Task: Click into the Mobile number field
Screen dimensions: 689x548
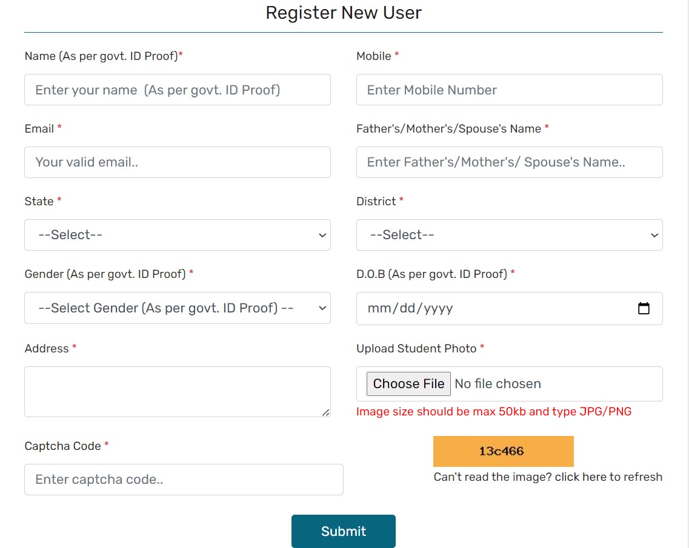Action: (x=509, y=90)
